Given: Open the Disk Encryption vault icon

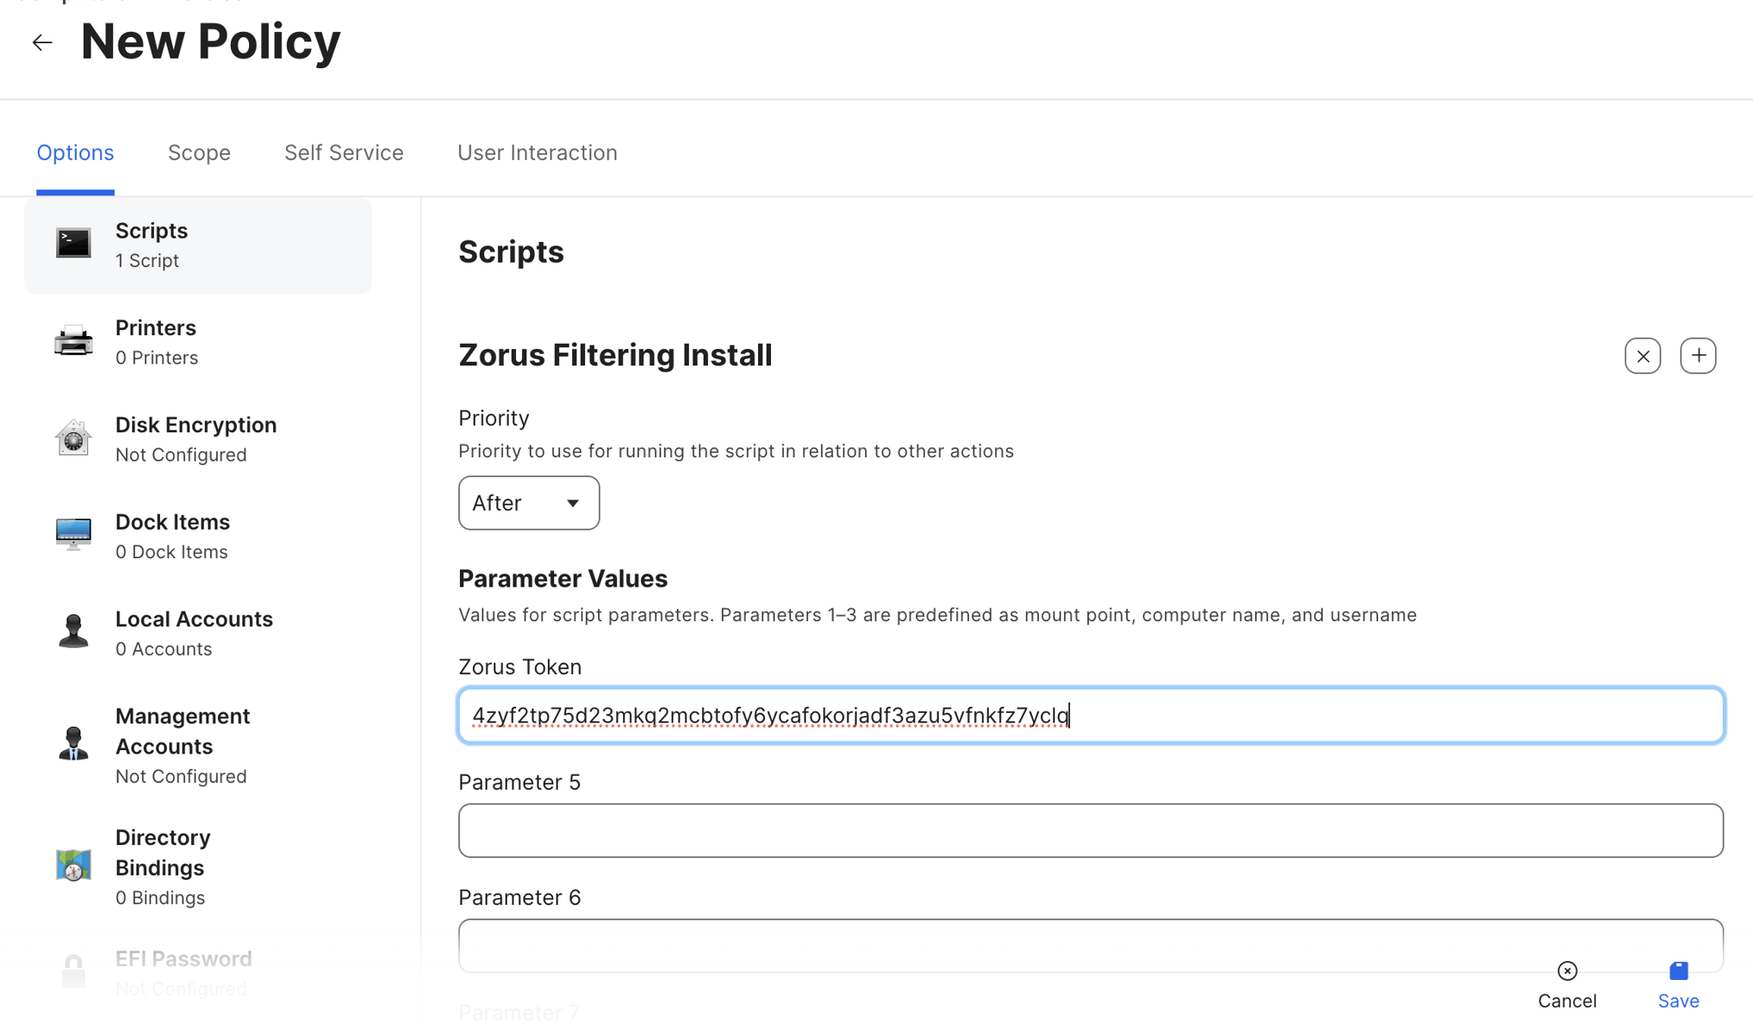Looking at the screenshot, I should point(73,438).
